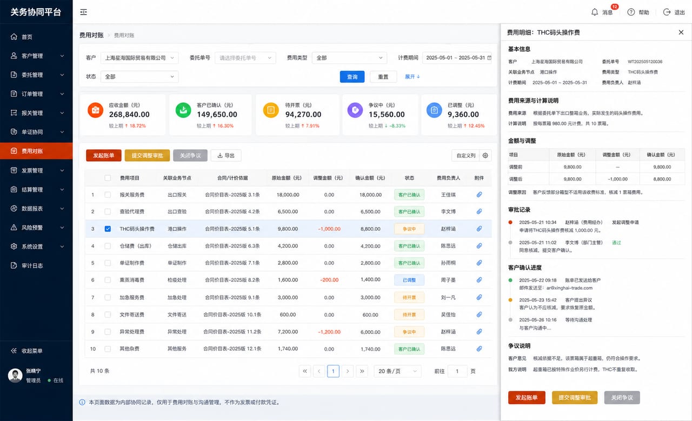
Task: Open attachment for 仓储费（出库） row
Action: point(479,246)
